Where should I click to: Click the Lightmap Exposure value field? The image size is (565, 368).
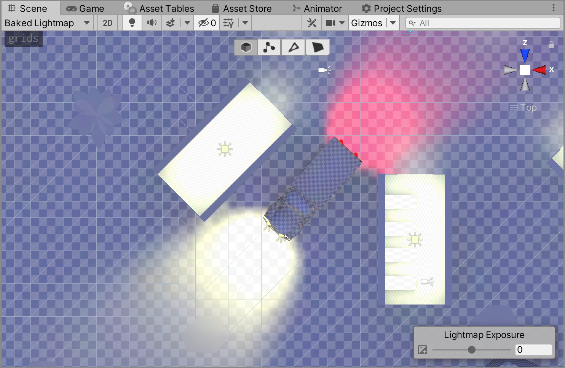(533, 350)
